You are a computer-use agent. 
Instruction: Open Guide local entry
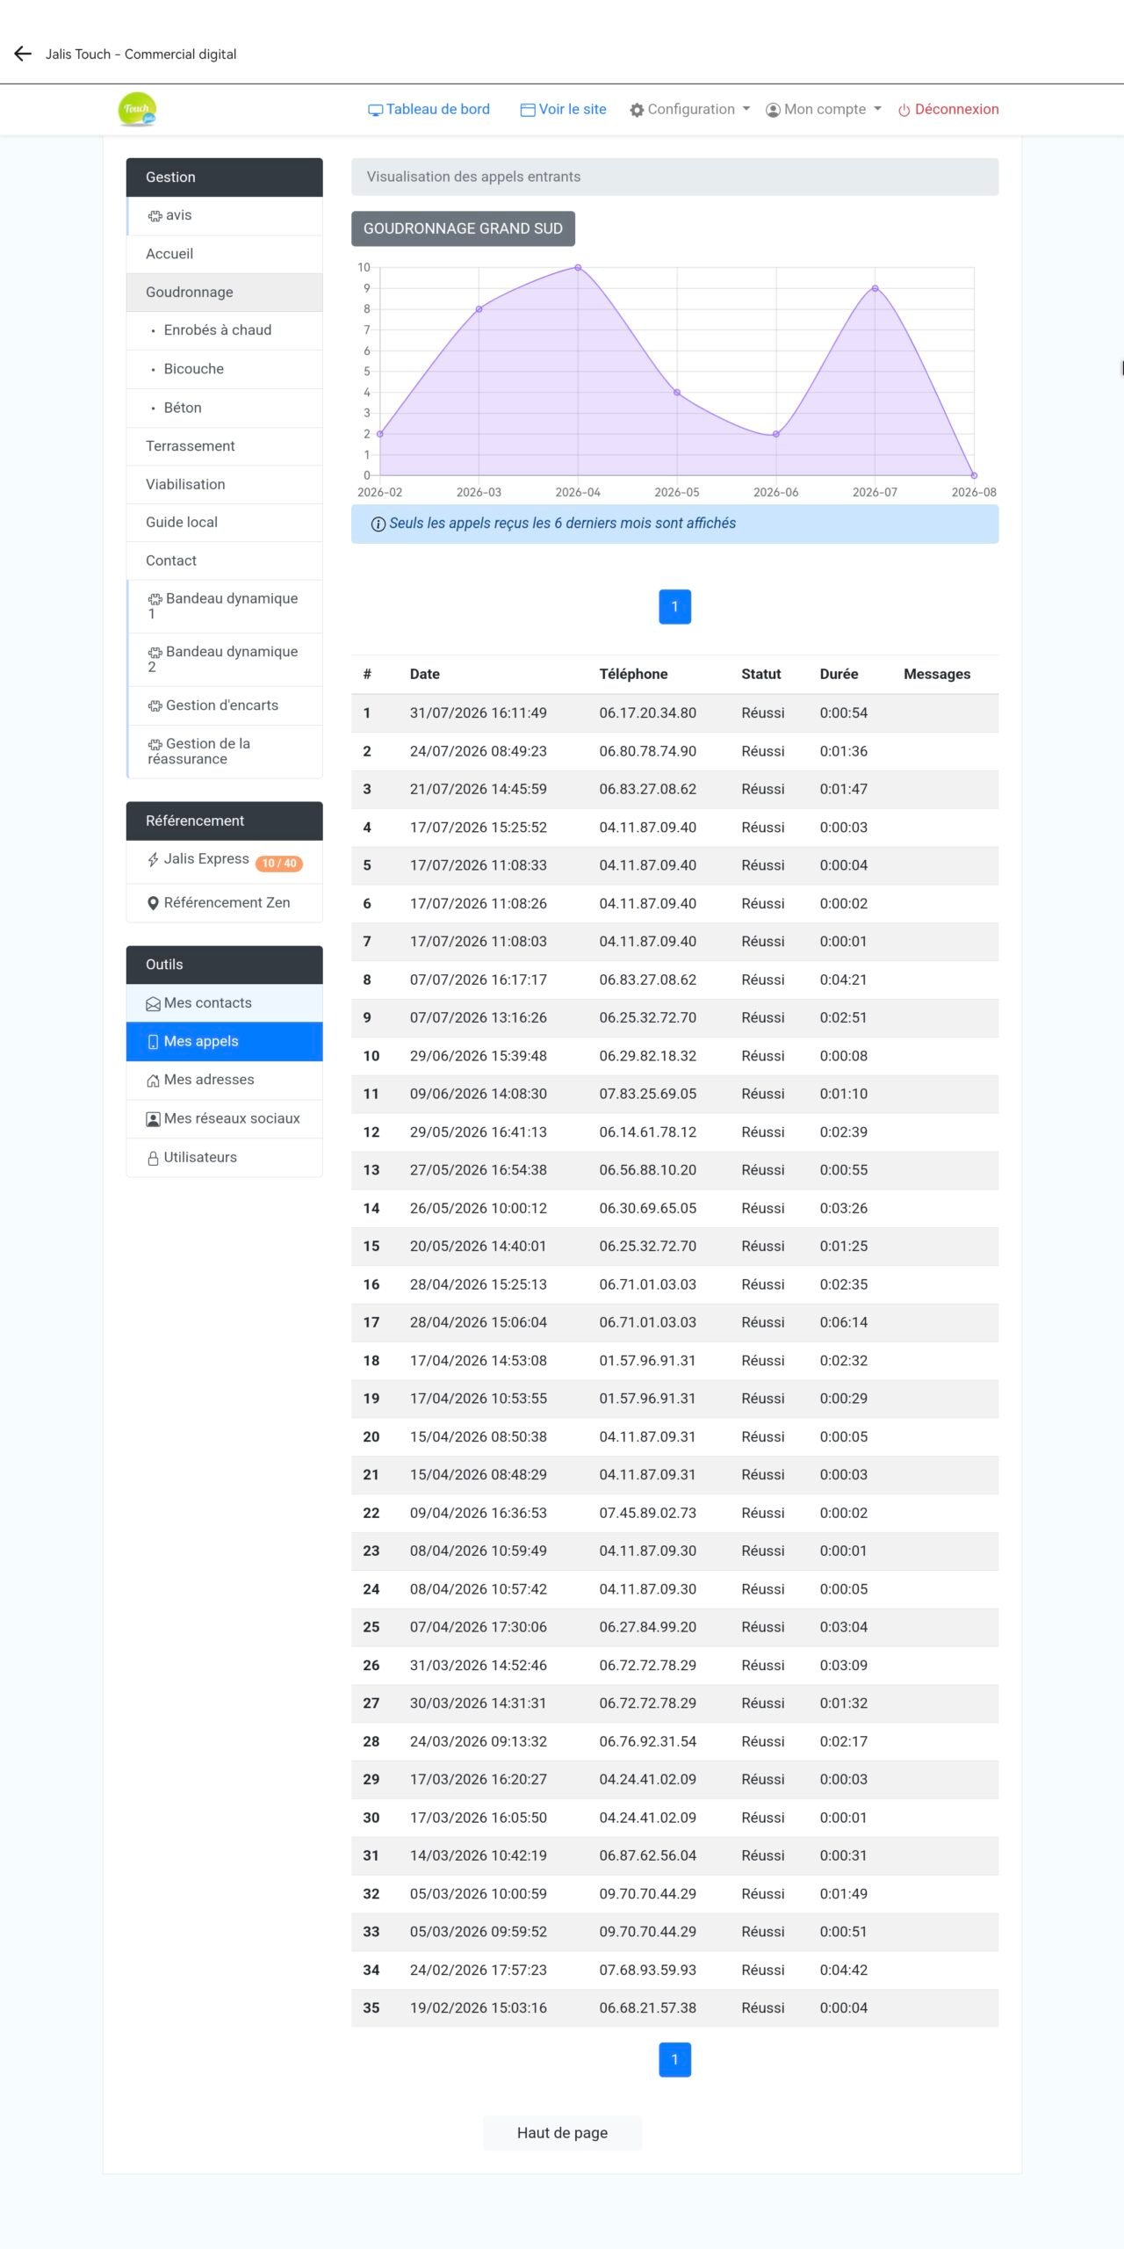pos(225,522)
